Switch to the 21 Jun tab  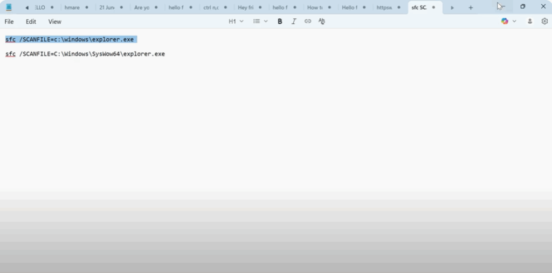112,8
